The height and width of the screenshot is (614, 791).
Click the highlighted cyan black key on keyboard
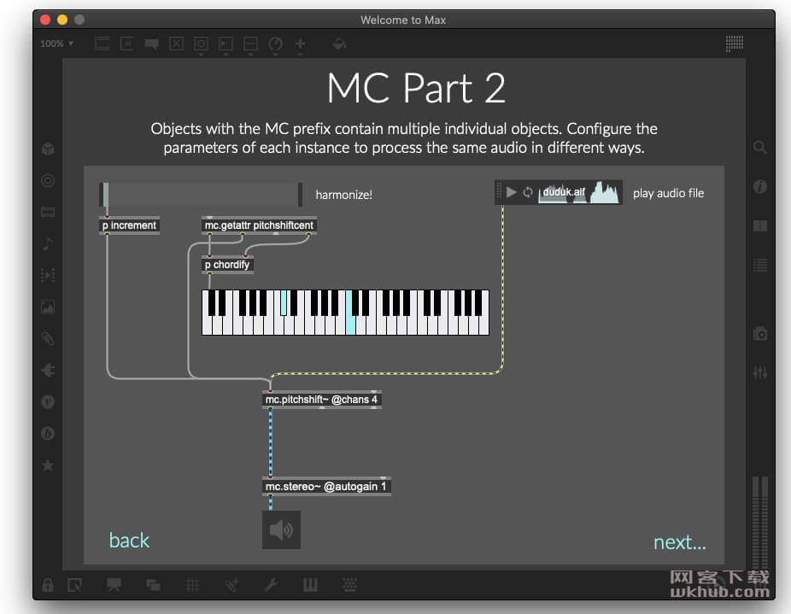(284, 302)
